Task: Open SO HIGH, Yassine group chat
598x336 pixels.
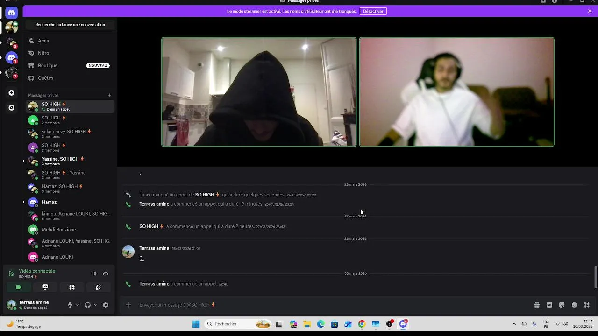Action: pyautogui.click(x=70, y=175)
